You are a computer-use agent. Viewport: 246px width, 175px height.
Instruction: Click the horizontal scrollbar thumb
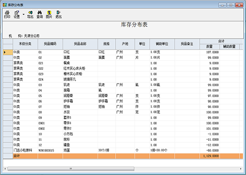(x=71, y=169)
